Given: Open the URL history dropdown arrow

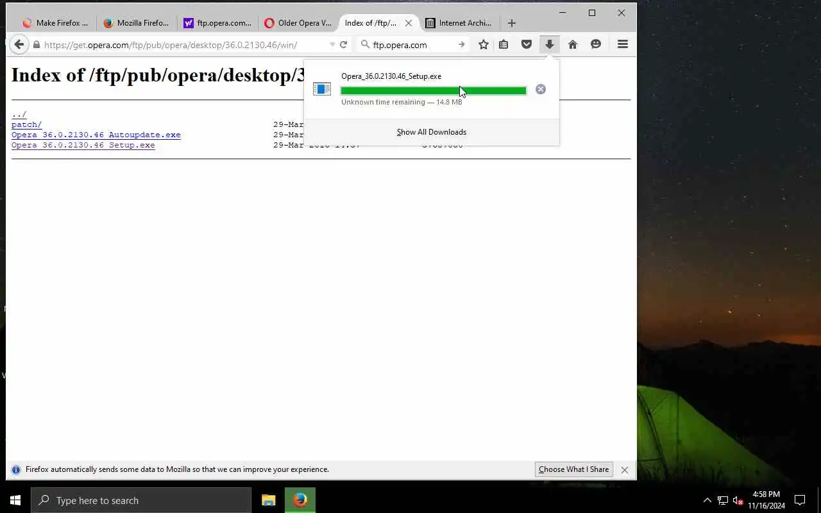Looking at the screenshot, I should 332,45.
